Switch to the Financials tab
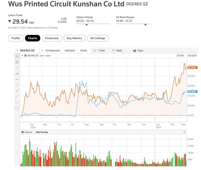201x170 pixels. pyautogui.click(x=52, y=38)
